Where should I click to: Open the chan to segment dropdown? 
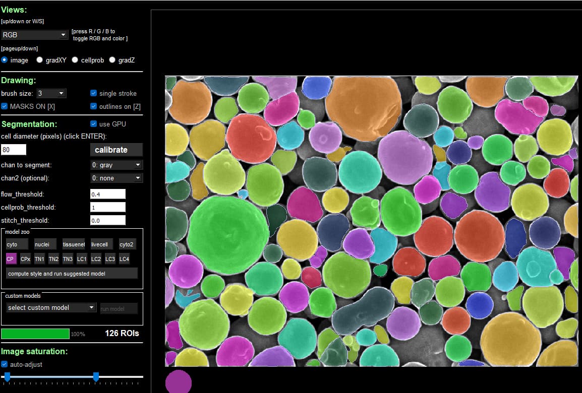coord(116,165)
